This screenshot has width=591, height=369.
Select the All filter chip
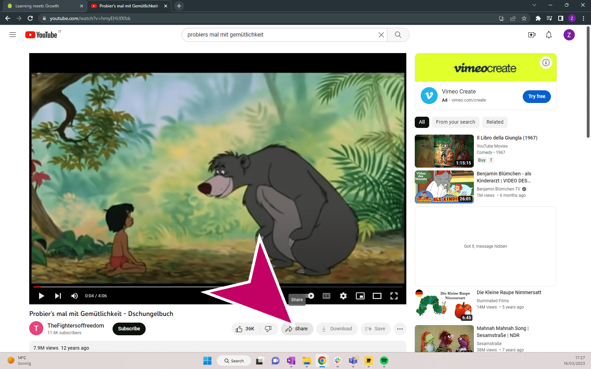coord(422,122)
